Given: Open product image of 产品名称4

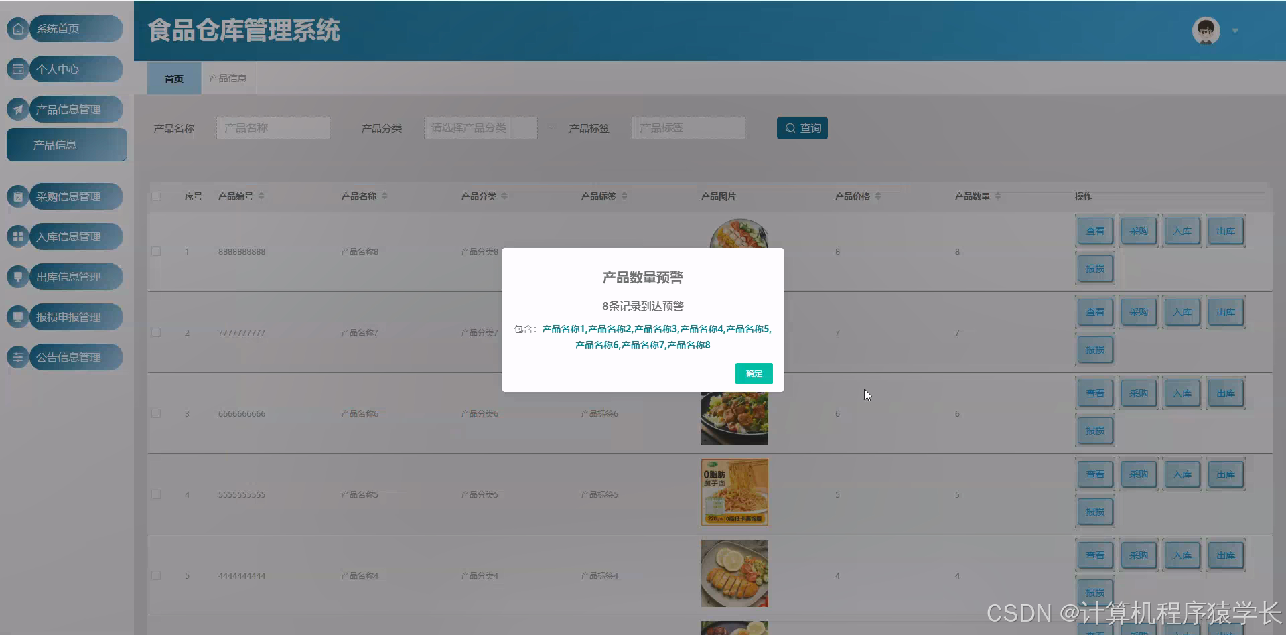Looking at the screenshot, I should coord(735,573).
